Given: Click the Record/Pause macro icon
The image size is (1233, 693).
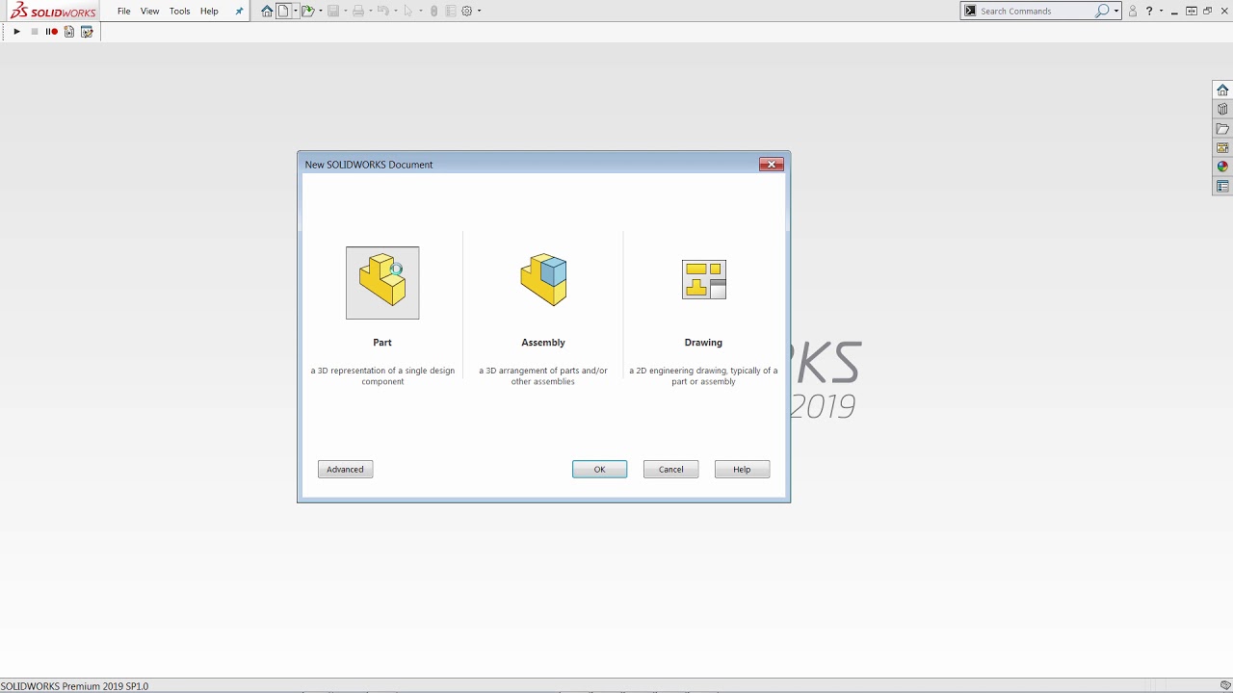Looking at the screenshot, I should tap(51, 32).
